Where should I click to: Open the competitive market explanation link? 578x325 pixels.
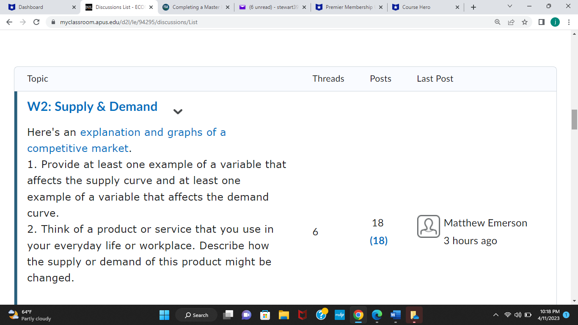pos(152,132)
